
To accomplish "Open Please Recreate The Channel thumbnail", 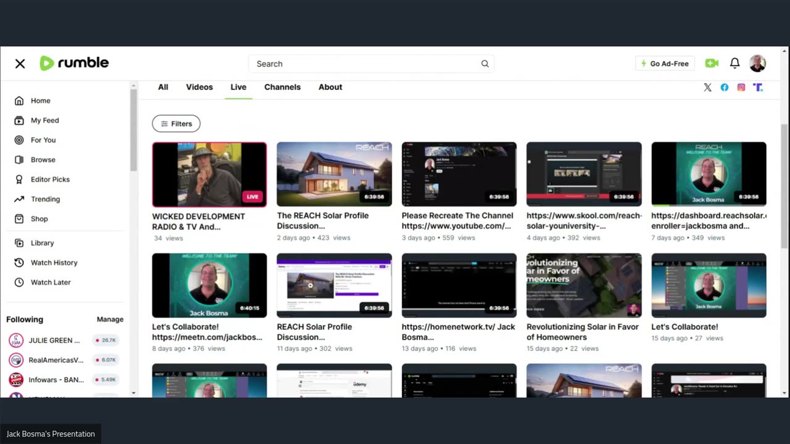I will point(459,175).
